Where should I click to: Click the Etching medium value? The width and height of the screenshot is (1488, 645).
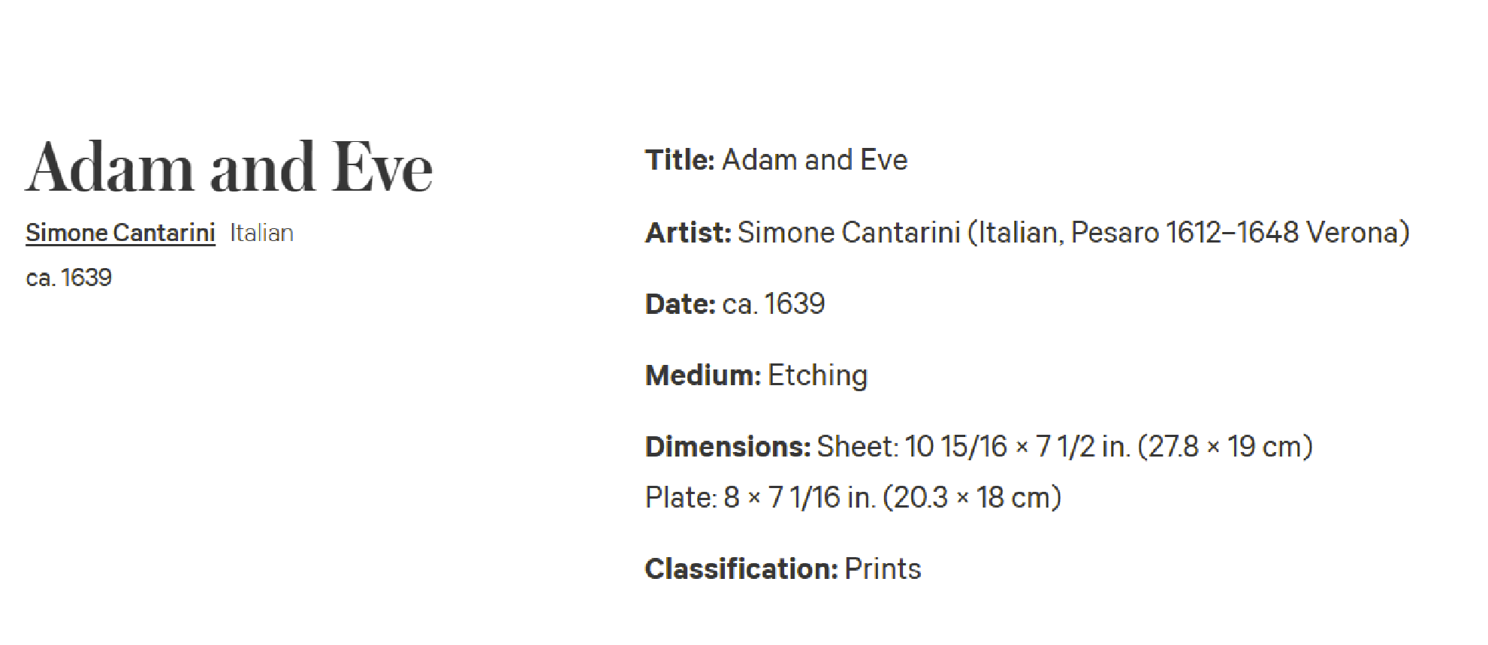[818, 375]
